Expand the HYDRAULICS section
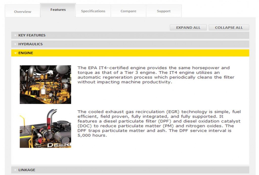 (130, 44)
